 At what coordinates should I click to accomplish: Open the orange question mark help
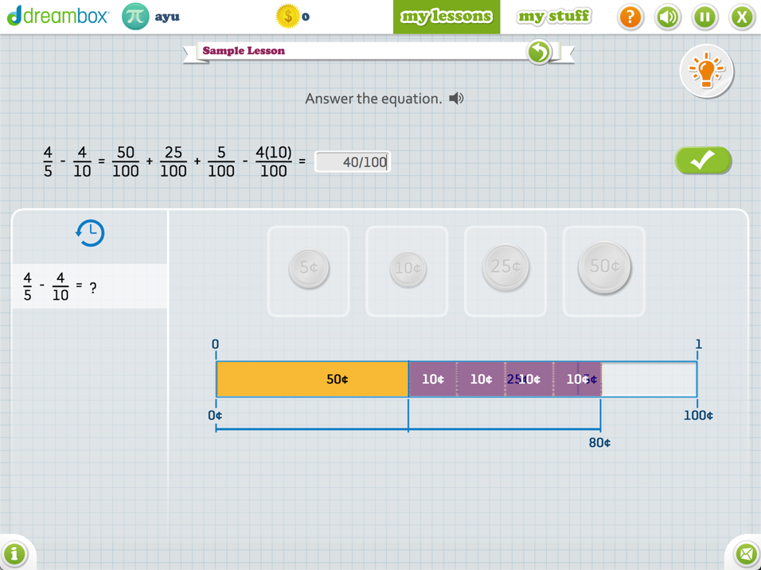(x=630, y=17)
